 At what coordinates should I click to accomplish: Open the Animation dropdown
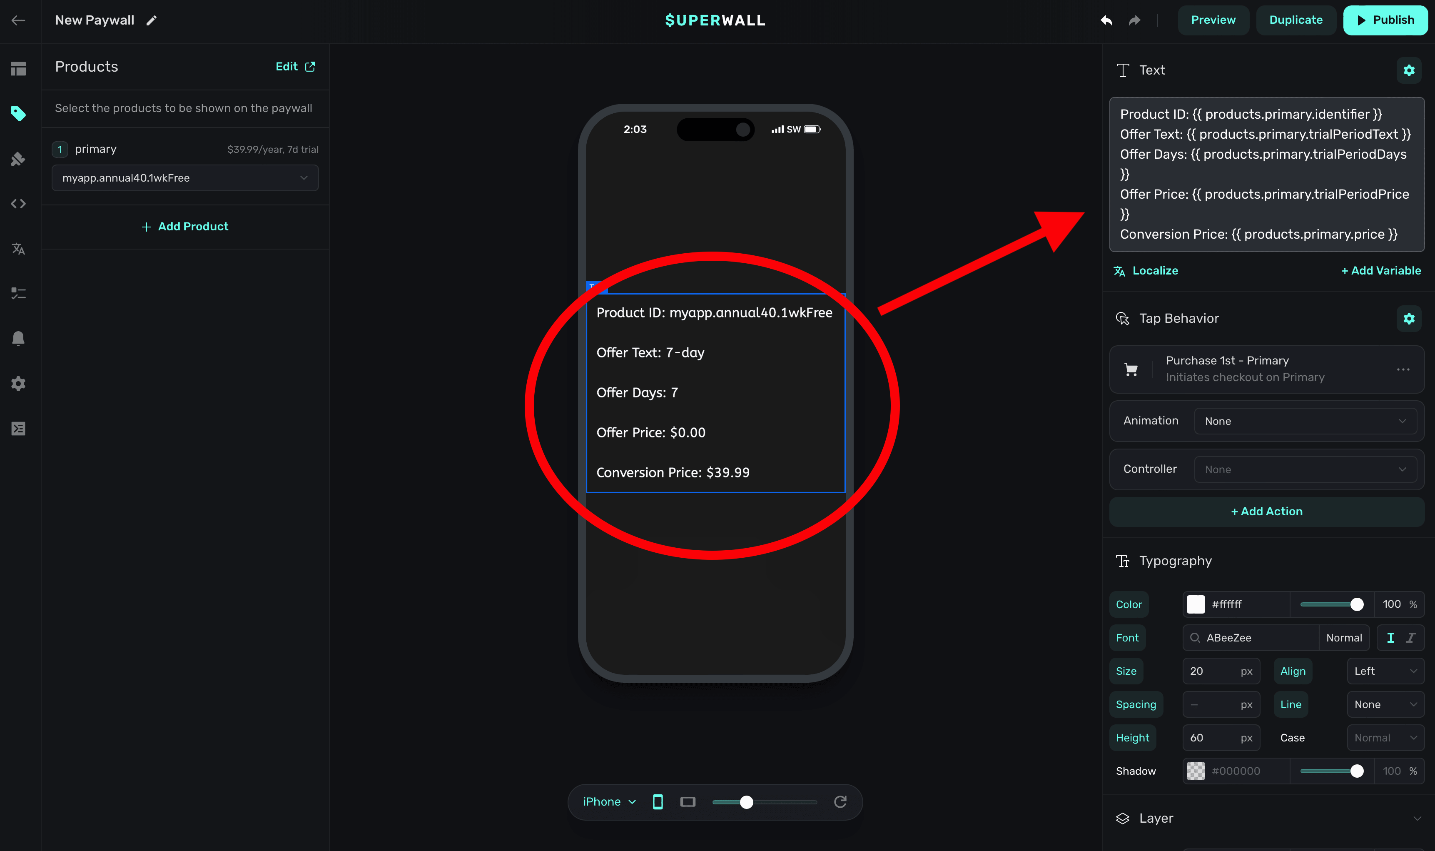(1305, 421)
